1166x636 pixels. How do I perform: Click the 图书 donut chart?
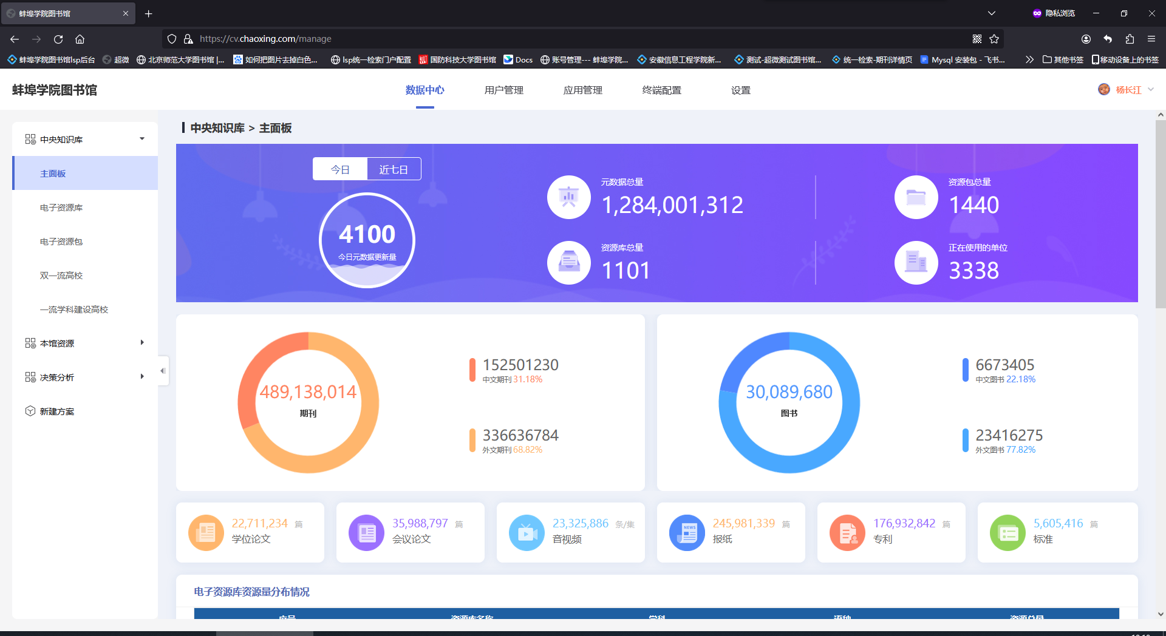click(789, 402)
